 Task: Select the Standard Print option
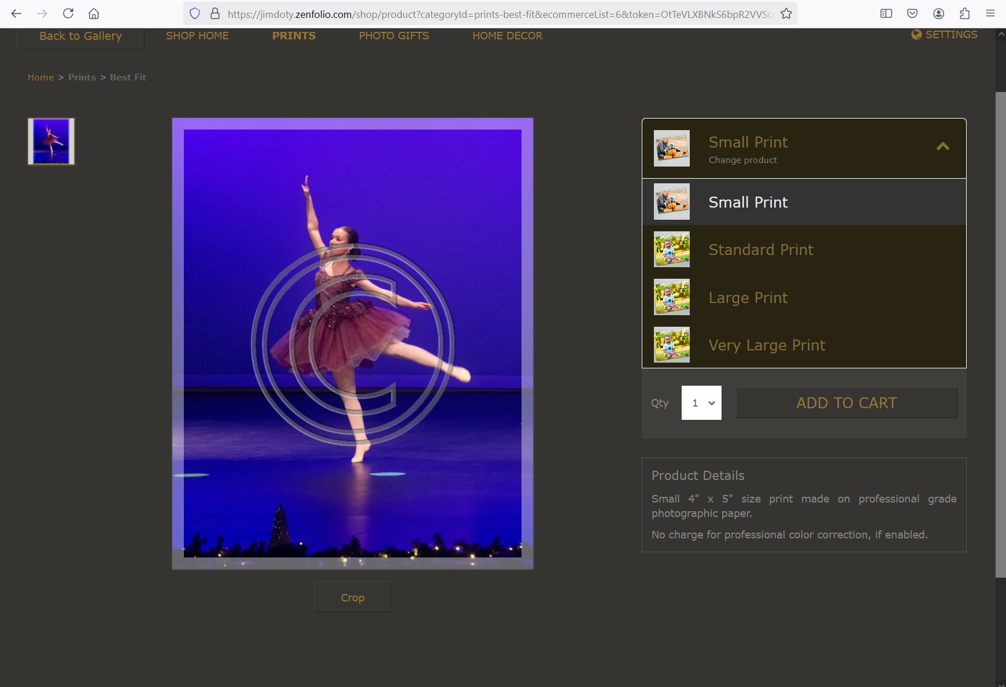pyautogui.click(x=804, y=249)
